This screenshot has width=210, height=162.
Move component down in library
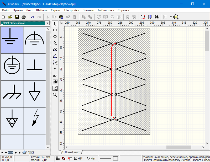click(x=19, y=153)
